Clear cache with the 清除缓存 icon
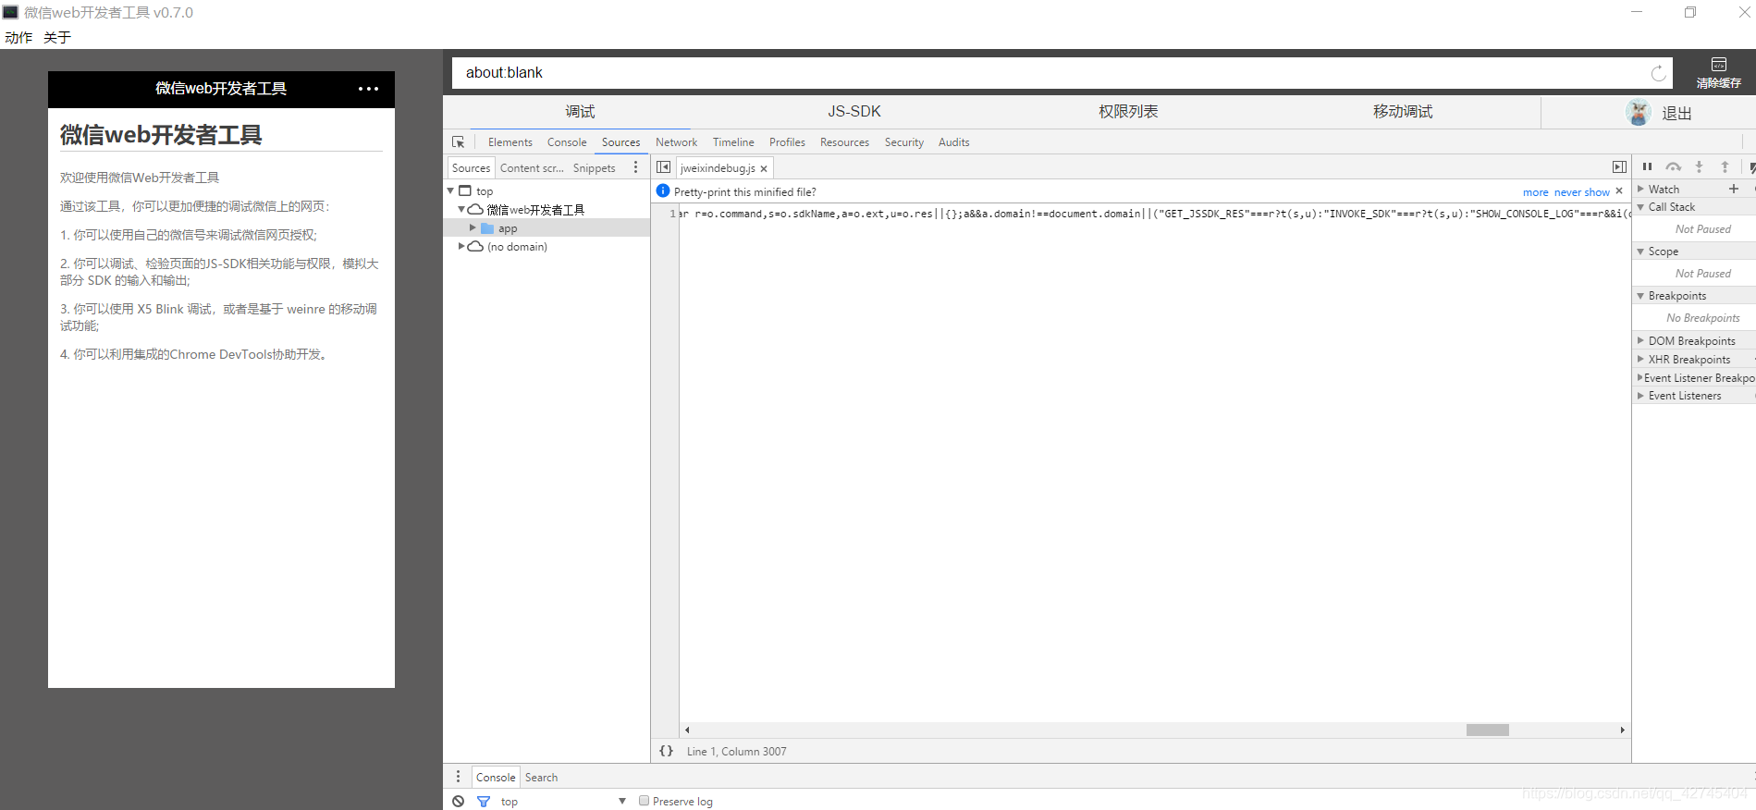The width and height of the screenshot is (1756, 810). [x=1718, y=72]
